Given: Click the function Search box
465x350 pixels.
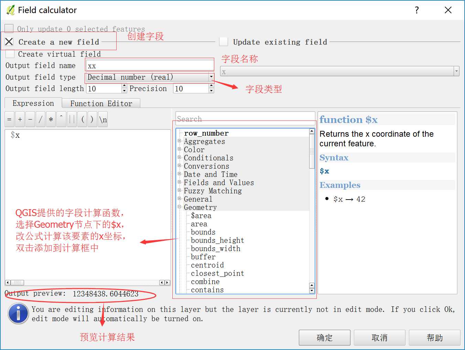Looking at the screenshot, I should coord(245,118).
